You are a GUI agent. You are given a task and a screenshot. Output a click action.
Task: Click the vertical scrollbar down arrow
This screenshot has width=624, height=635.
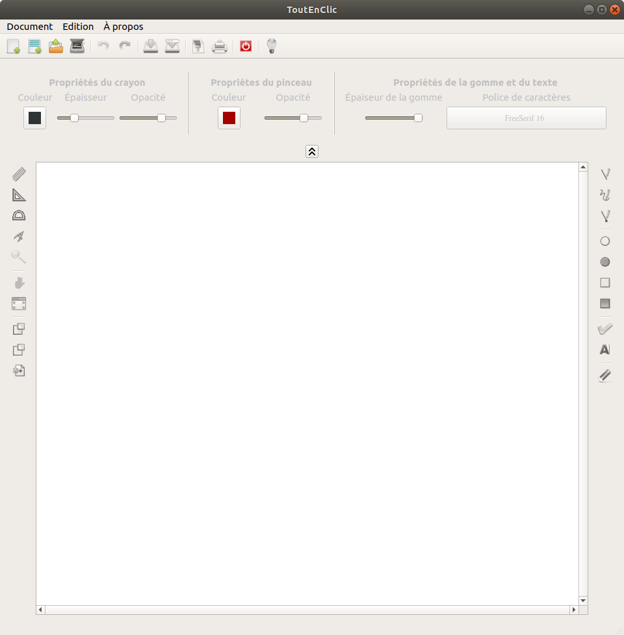[x=583, y=601]
